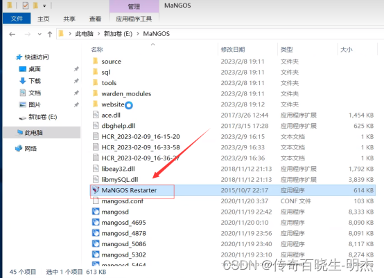Image resolution: width=384 pixels, height=278 pixels.
Task: Click 新加卷 (E:) in the address bar path
Action: 118,34
